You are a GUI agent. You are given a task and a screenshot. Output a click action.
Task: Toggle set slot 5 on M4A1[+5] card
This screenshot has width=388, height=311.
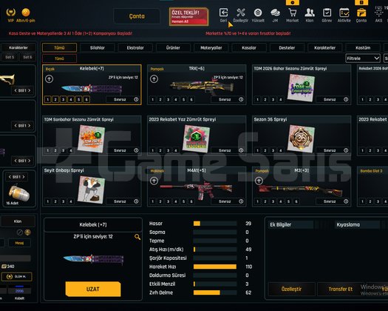click(183, 201)
